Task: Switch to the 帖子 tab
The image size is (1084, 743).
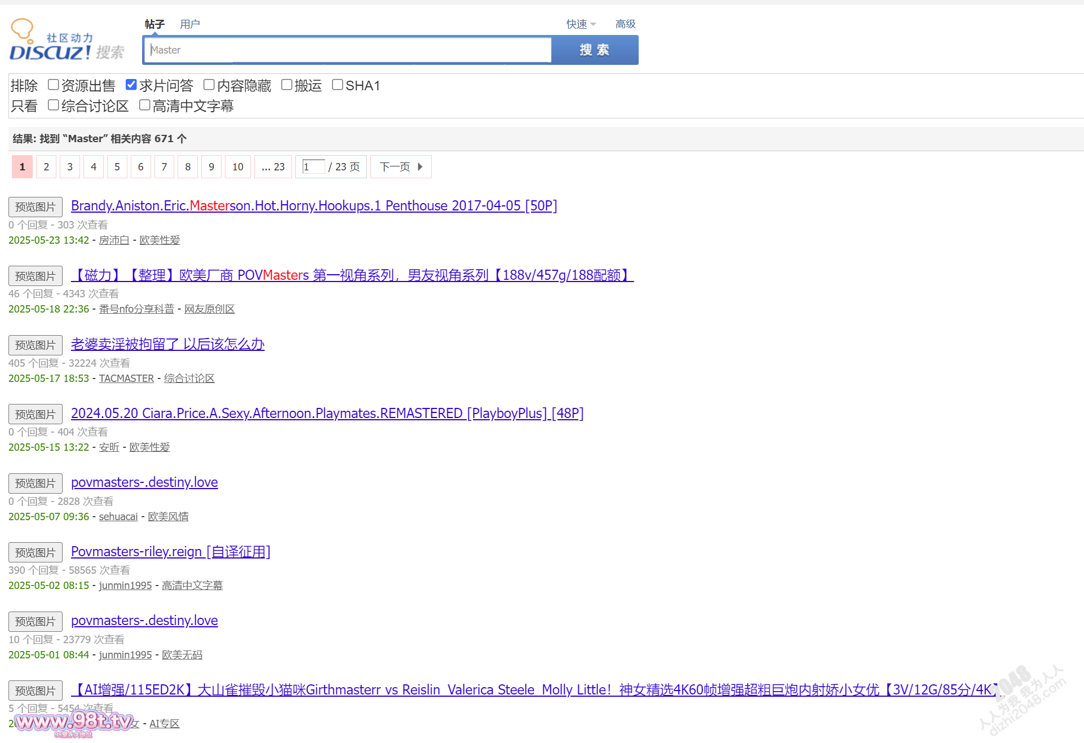Action: click(x=154, y=24)
